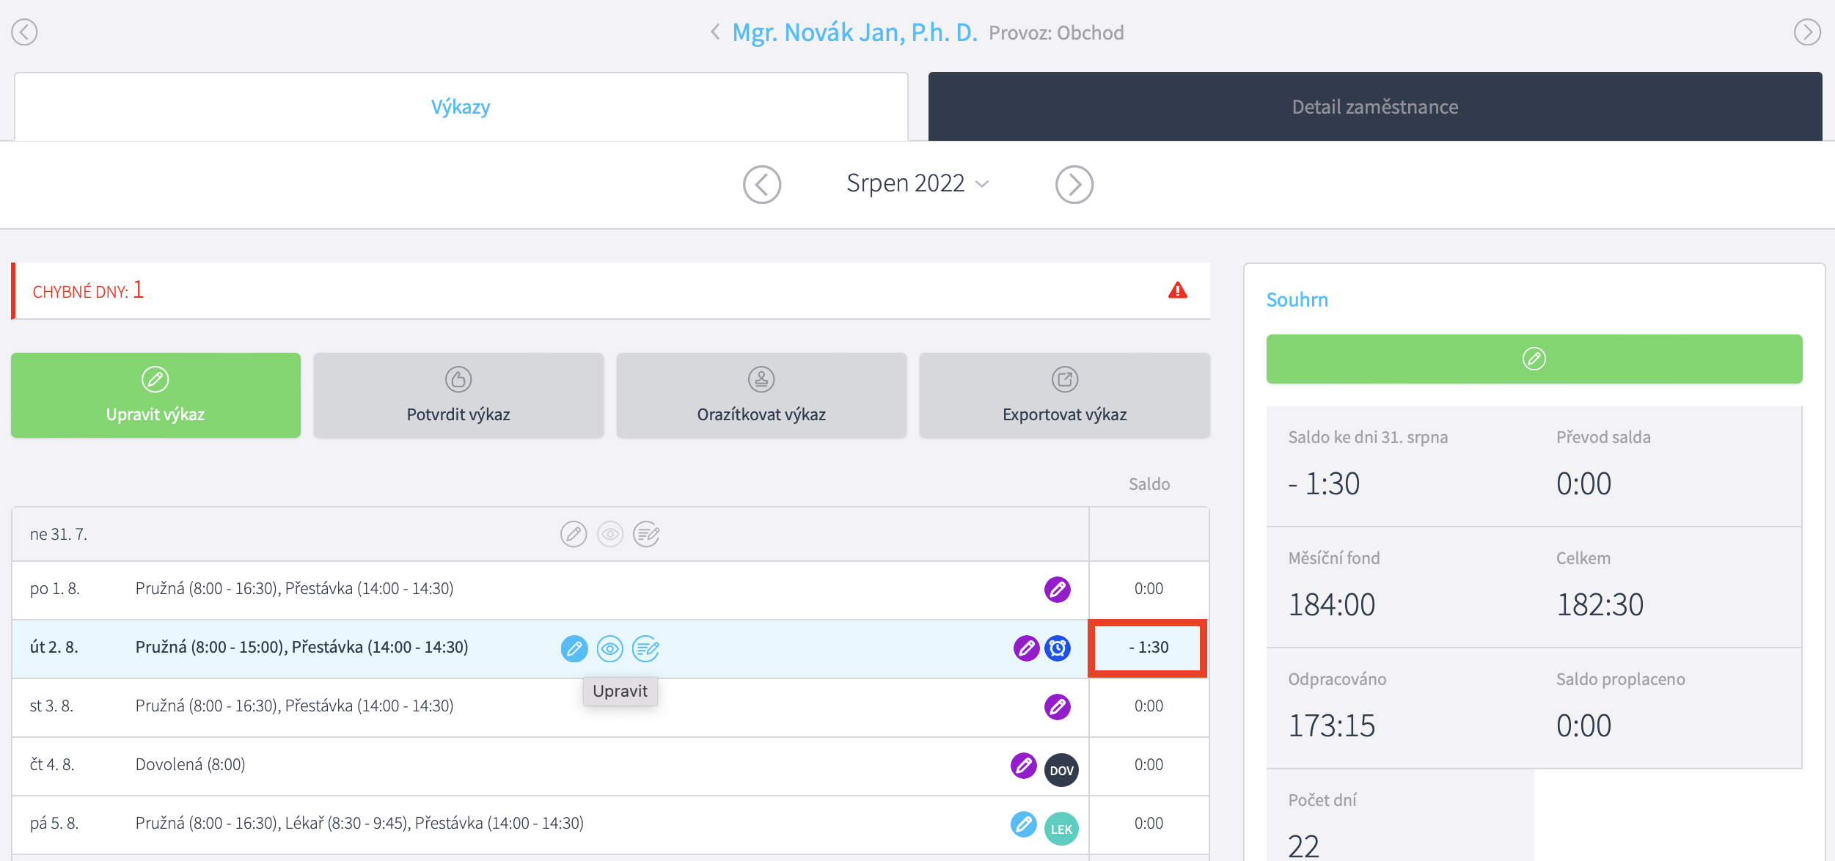
Task: Click purple pencil icon on po 1. 8. row
Action: (x=1057, y=589)
